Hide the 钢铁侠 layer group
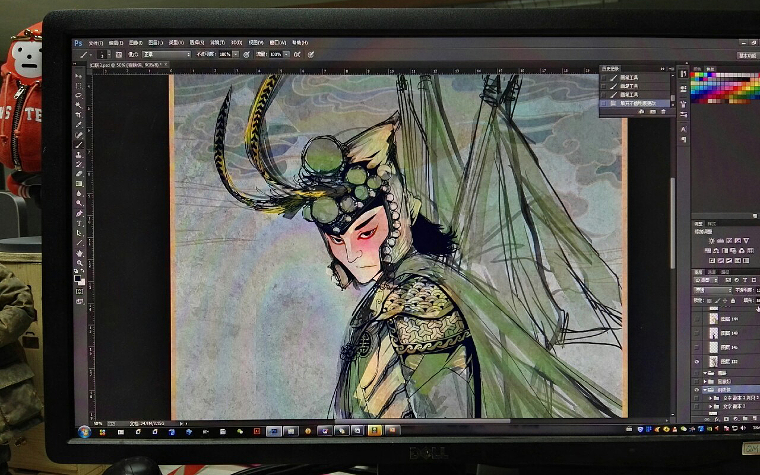The image size is (760, 475). click(697, 390)
